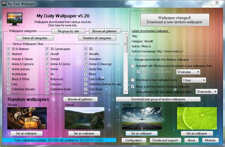Click Select all categories

(35, 38)
